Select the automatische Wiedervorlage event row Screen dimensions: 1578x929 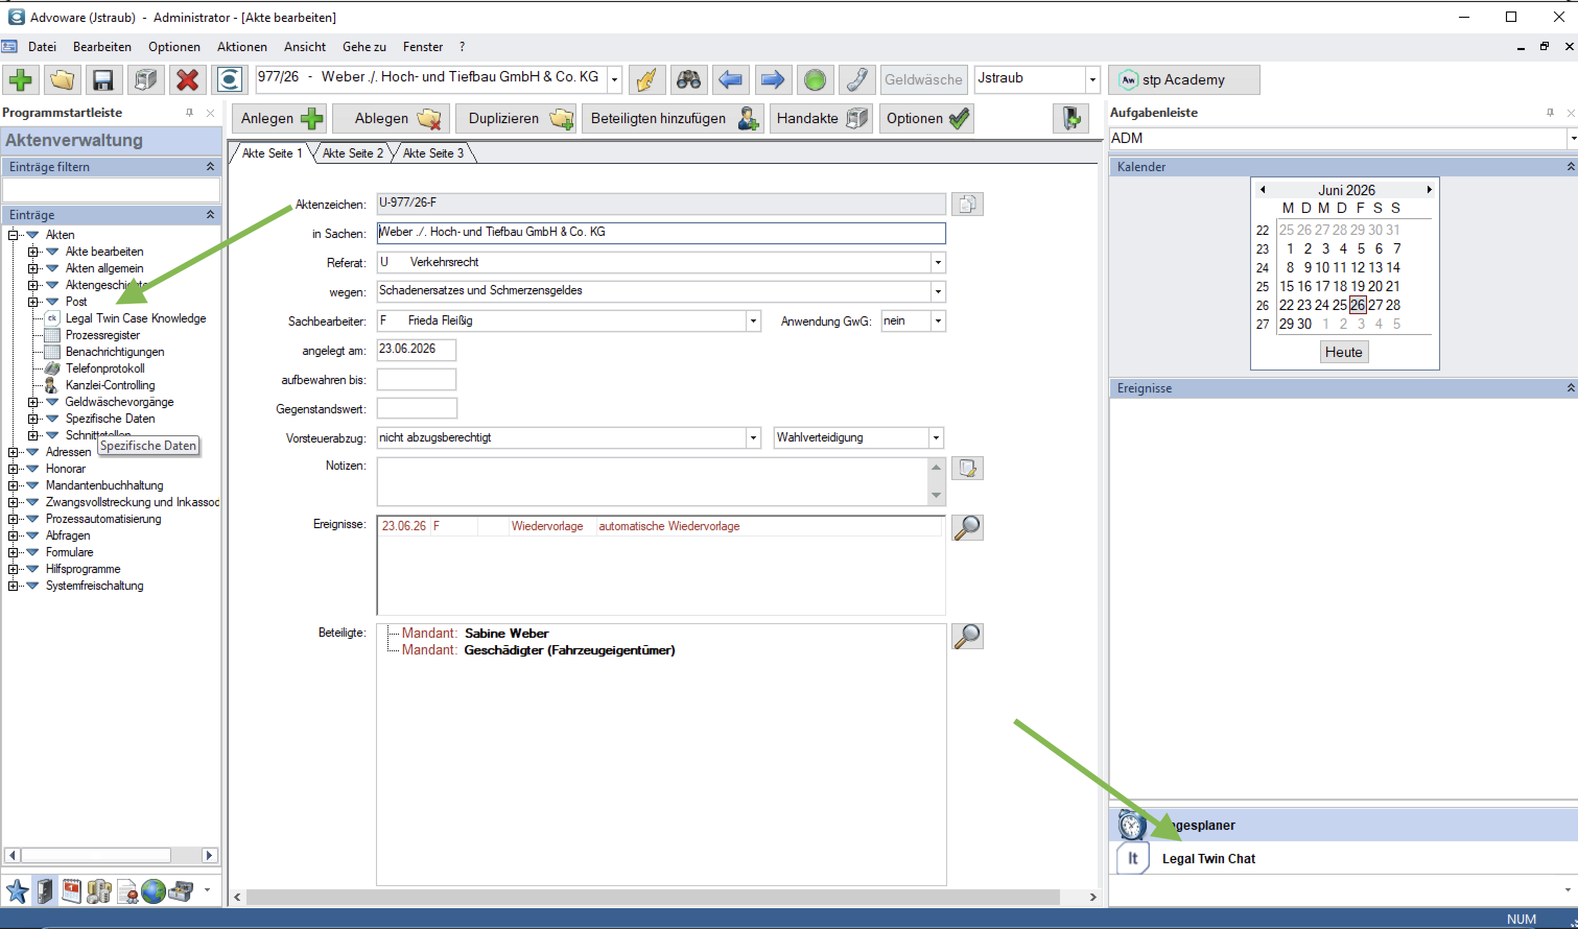pyautogui.click(x=661, y=527)
